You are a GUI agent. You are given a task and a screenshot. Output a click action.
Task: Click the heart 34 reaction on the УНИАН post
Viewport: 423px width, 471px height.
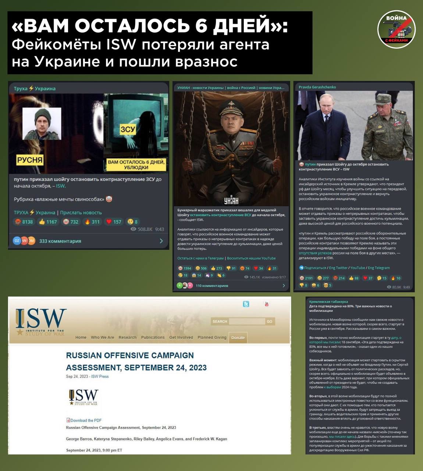259,268
